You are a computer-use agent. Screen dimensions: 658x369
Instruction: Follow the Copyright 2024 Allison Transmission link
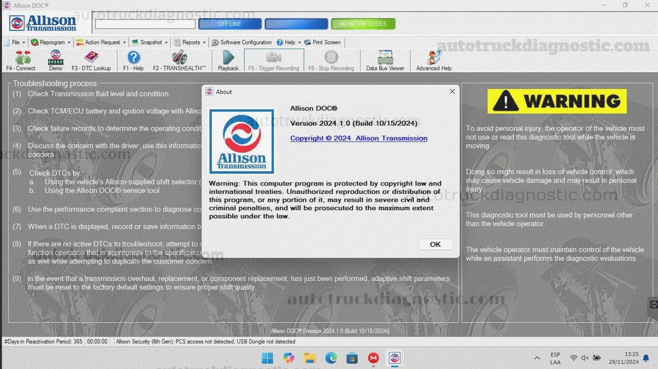[358, 138]
